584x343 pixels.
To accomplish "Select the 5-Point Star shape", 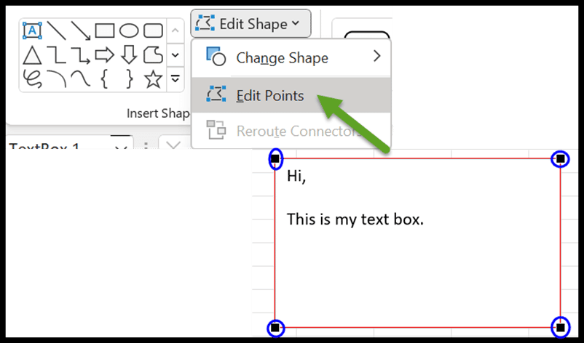I will tap(153, 79).
